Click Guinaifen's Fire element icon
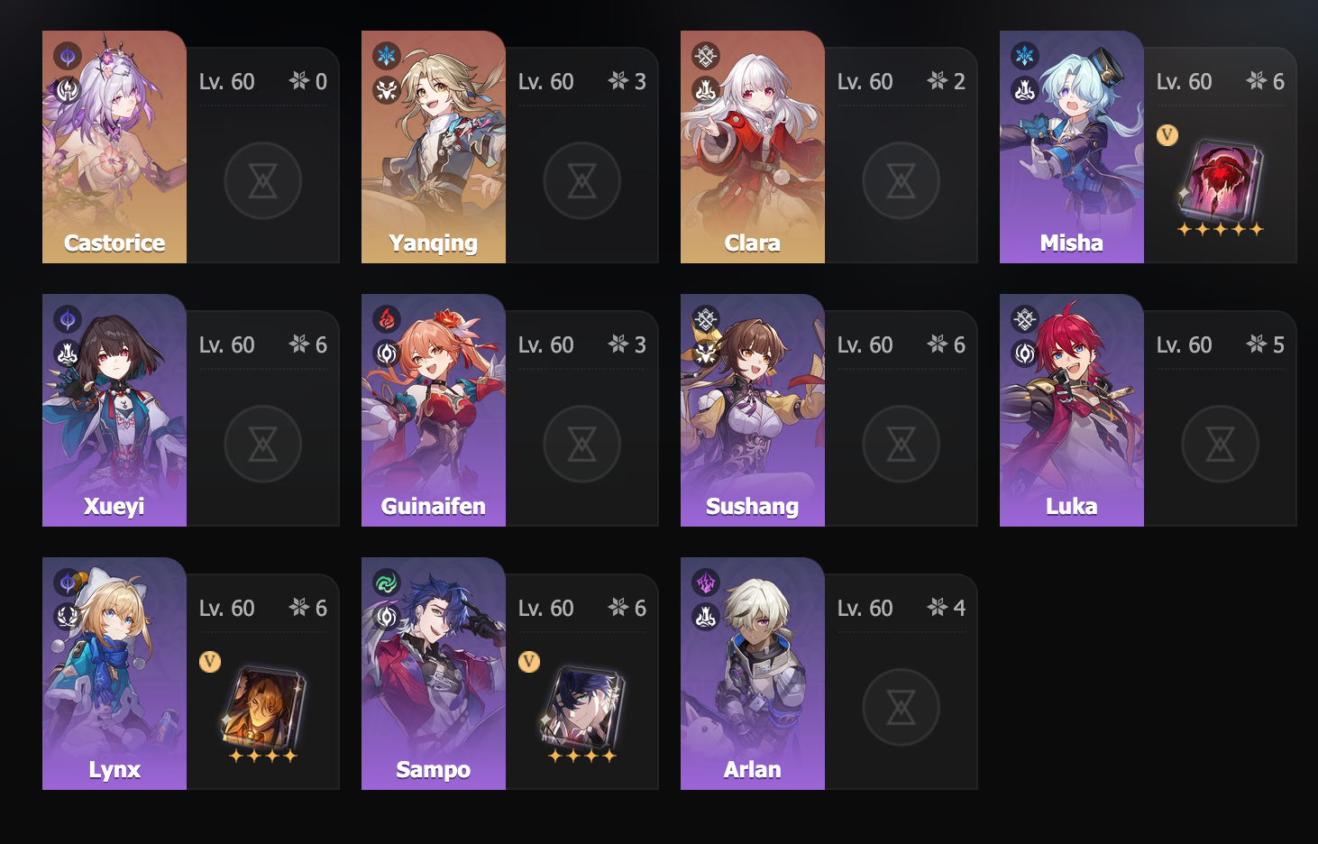Screen dimensions: 1318x844 (387, 319)
